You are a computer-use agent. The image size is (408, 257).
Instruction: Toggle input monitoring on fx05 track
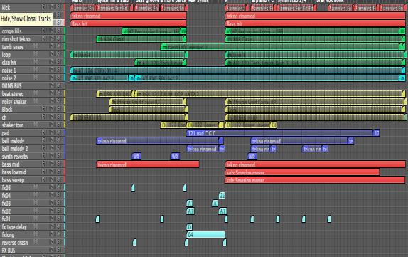click(36, 187)
